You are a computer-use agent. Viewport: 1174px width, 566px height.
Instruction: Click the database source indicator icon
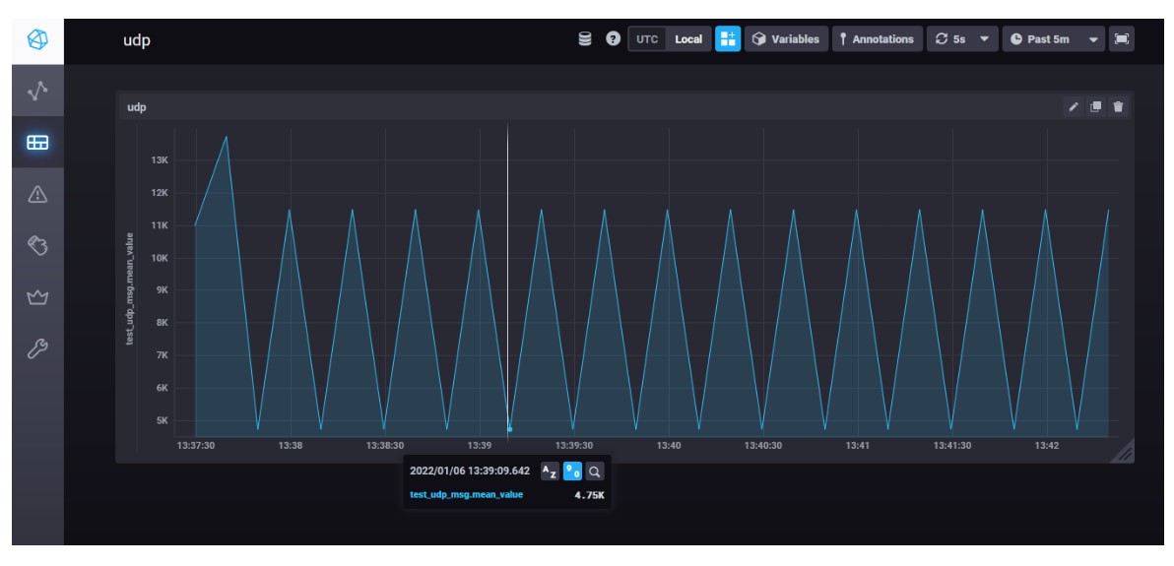pyautogui.click(x=585, y=39)
